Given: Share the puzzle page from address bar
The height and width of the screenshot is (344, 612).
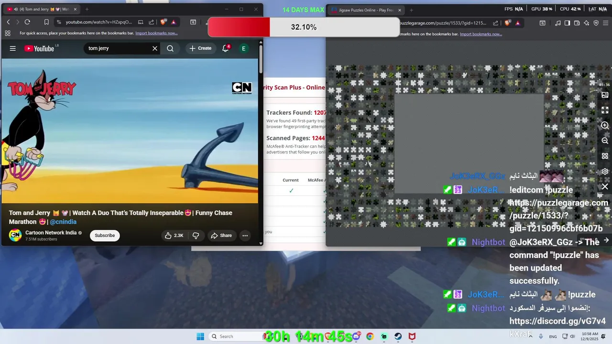Looking at the screenshot, I should click(x=496, y=23).
